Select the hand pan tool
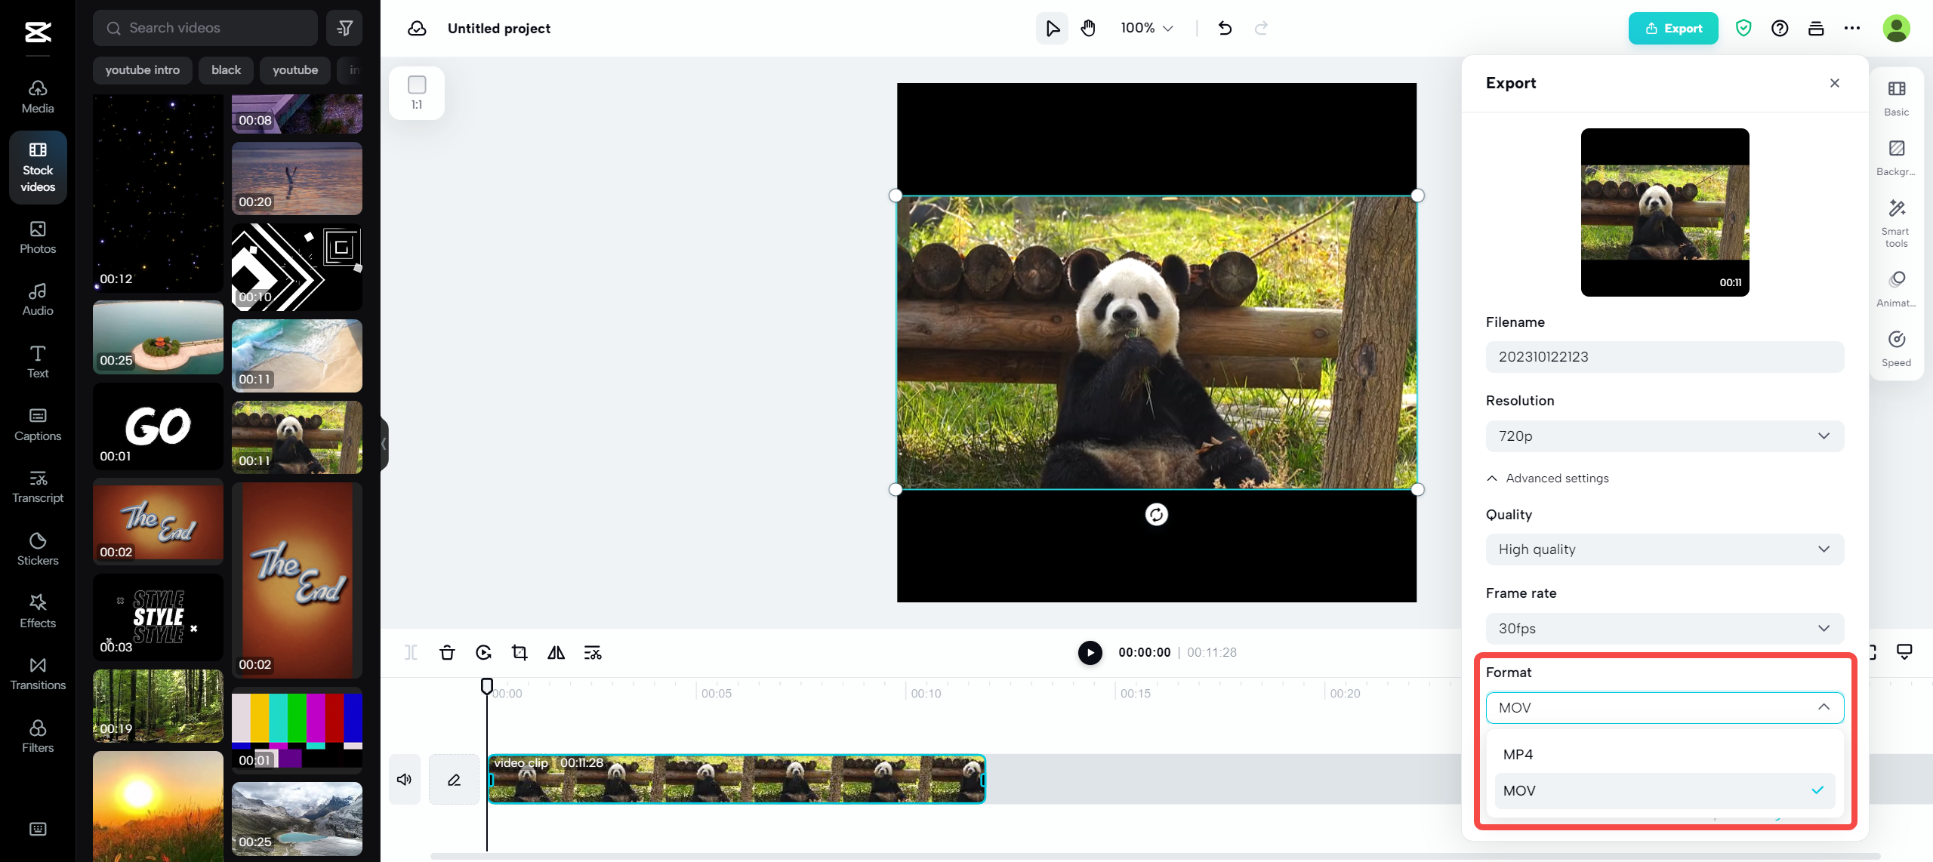This screenshot has height=862, width=1933. 1088,29
